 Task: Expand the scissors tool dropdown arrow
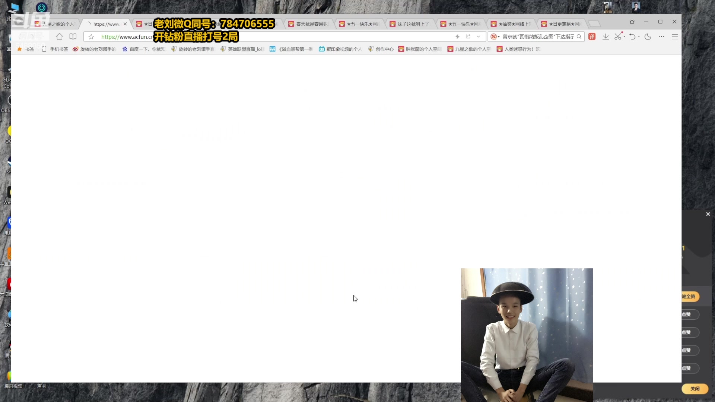coord(625,36)
